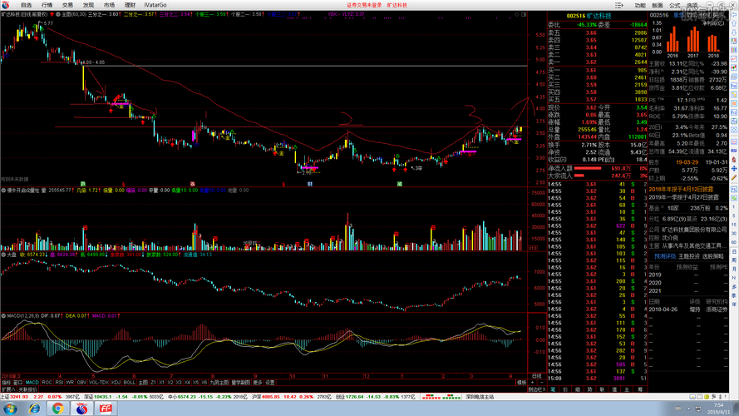Open the 市场 menu
739x416 pixels.
[109, 5]
